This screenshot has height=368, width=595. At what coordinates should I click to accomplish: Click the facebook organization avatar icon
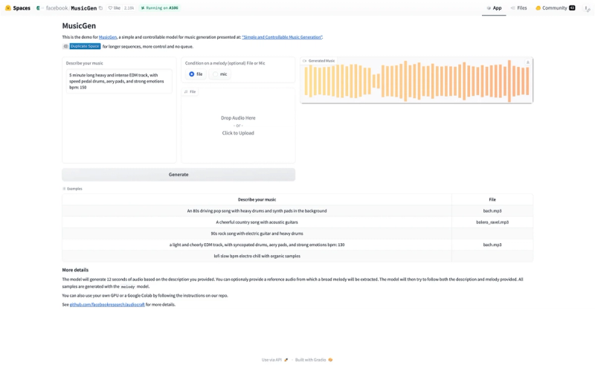[x=38, y=8]
